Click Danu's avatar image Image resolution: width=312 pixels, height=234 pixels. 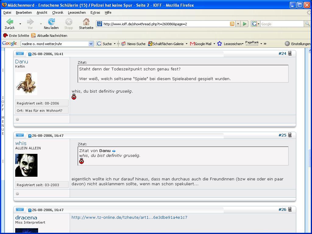pyautogui.click(x=26, y=83)
